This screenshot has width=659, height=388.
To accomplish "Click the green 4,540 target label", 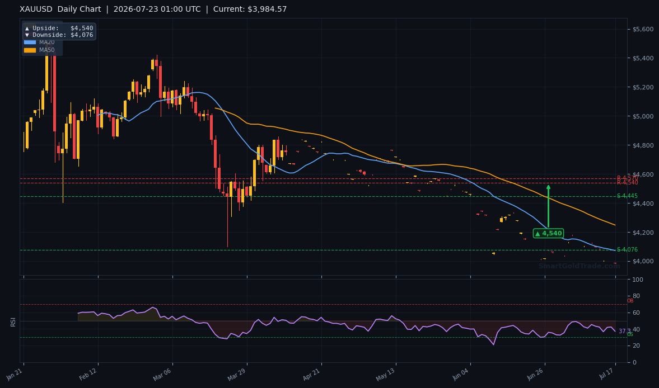I will tap(549, 233).
